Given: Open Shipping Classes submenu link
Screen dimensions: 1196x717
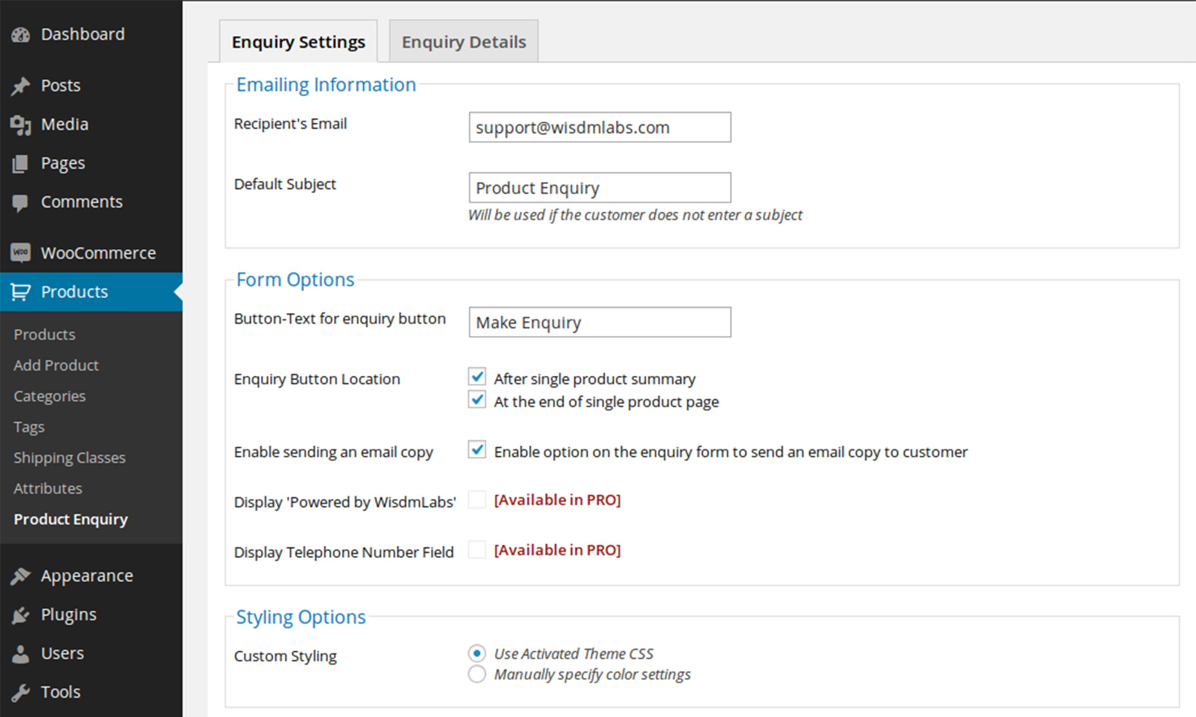Looking at the screenshot, I should 70,458.
